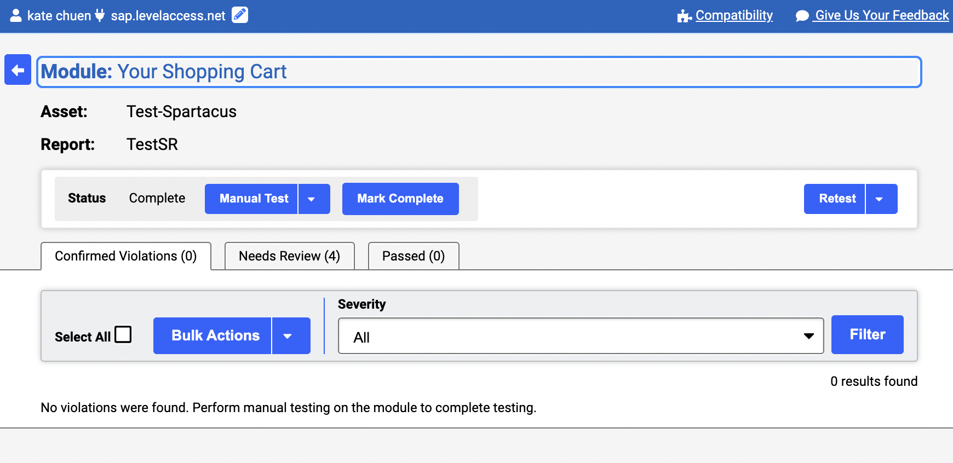Click the Test-Spartacus asset name
953x463 pixels.
tap(181, 112)
